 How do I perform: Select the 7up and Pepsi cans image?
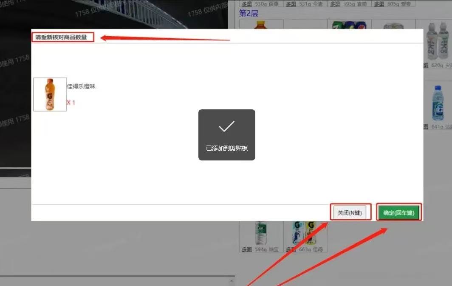(x=349, y=25)
